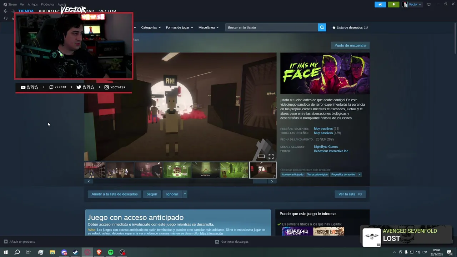This screenshot has height=257, width=457.
Task: Open developer NightByte Games link
Action: [326, 147]
